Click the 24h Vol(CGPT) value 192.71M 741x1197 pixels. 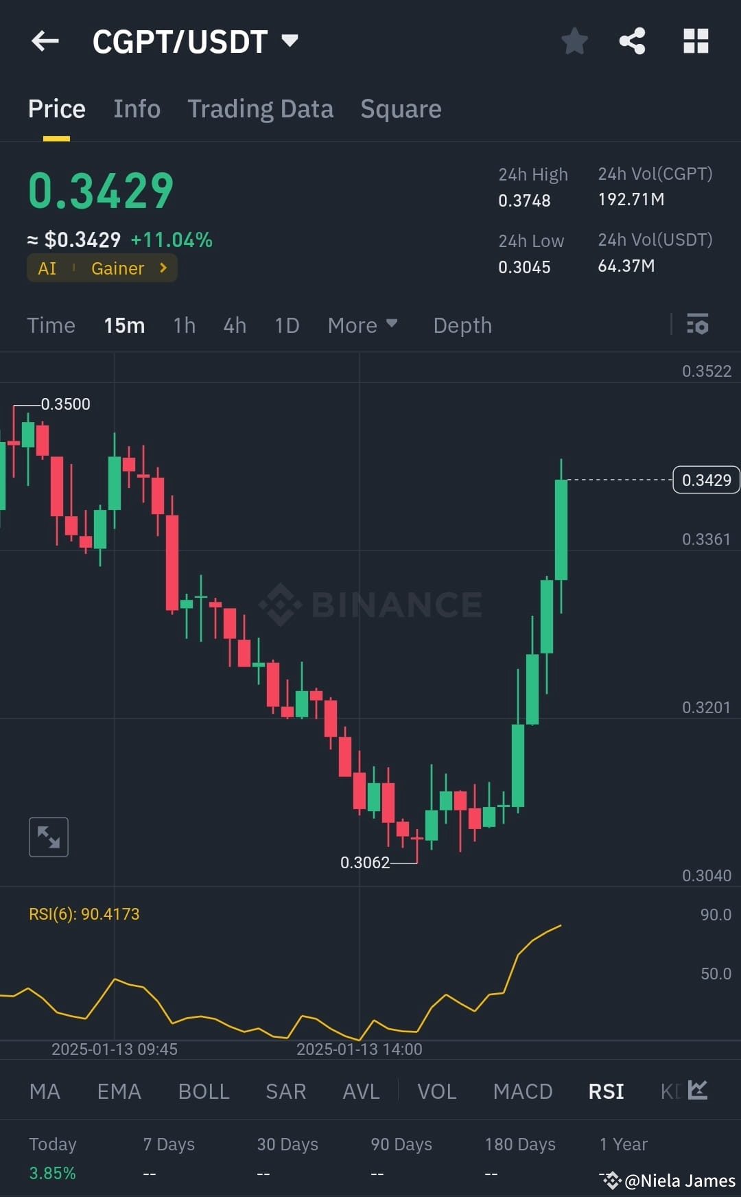631,199
